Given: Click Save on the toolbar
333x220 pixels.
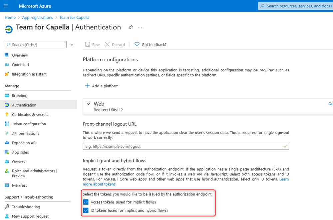Looking at the screenshot, I should pyautogui.click(x=93, y=44).
